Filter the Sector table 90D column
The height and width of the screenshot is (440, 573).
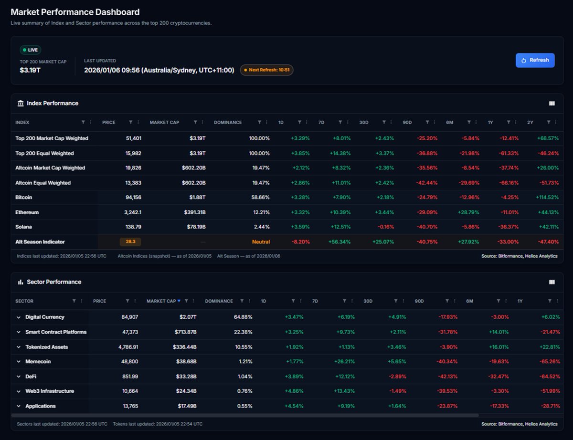coord(447,301)
